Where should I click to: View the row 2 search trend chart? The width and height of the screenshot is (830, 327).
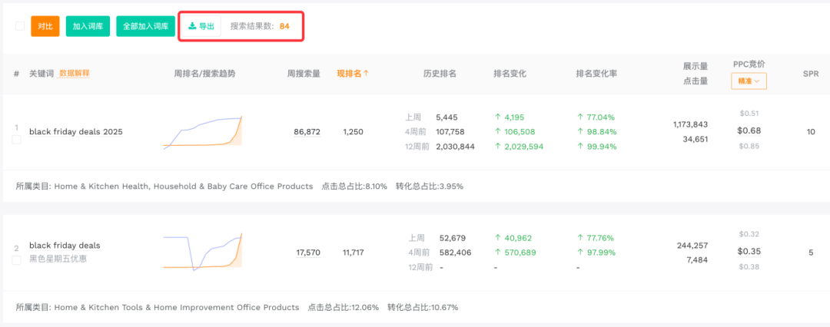point(203,251)
